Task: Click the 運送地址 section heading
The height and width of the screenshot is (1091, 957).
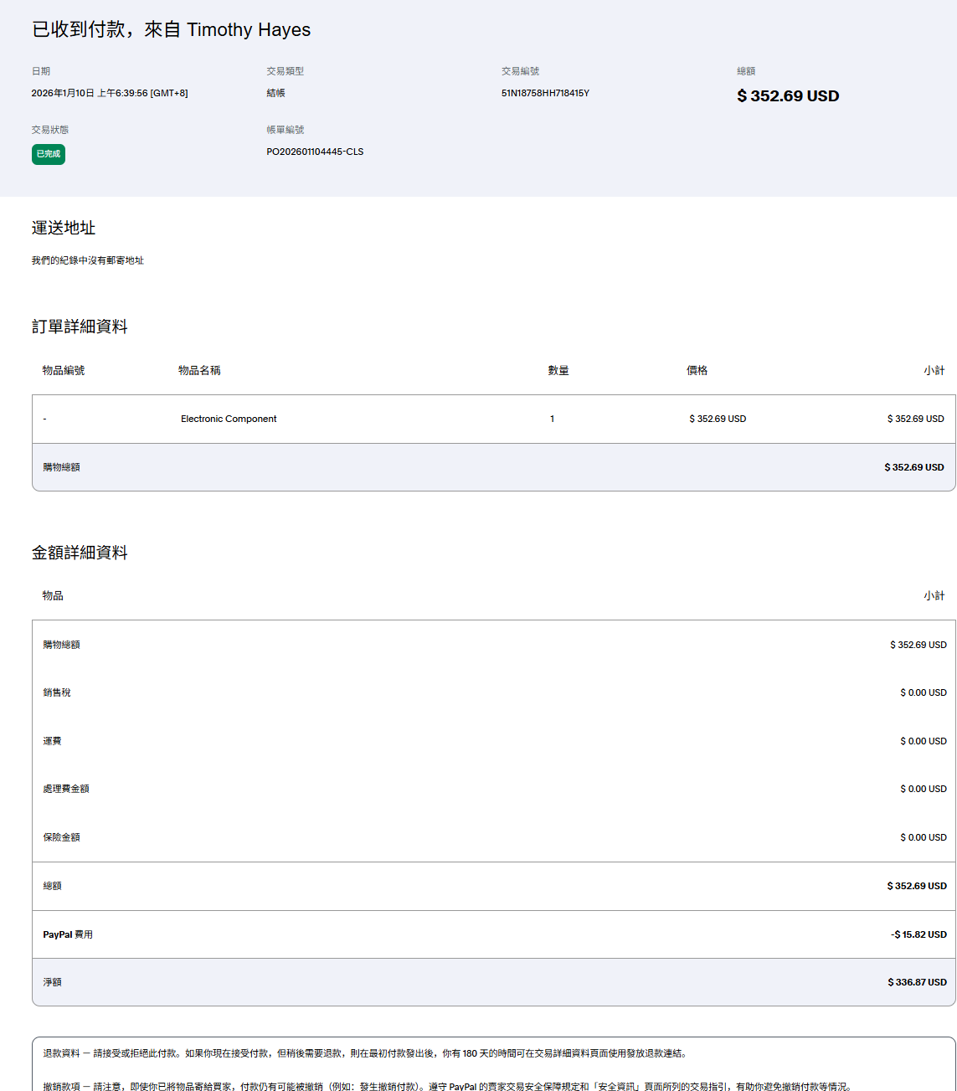Action: (64, 228)
